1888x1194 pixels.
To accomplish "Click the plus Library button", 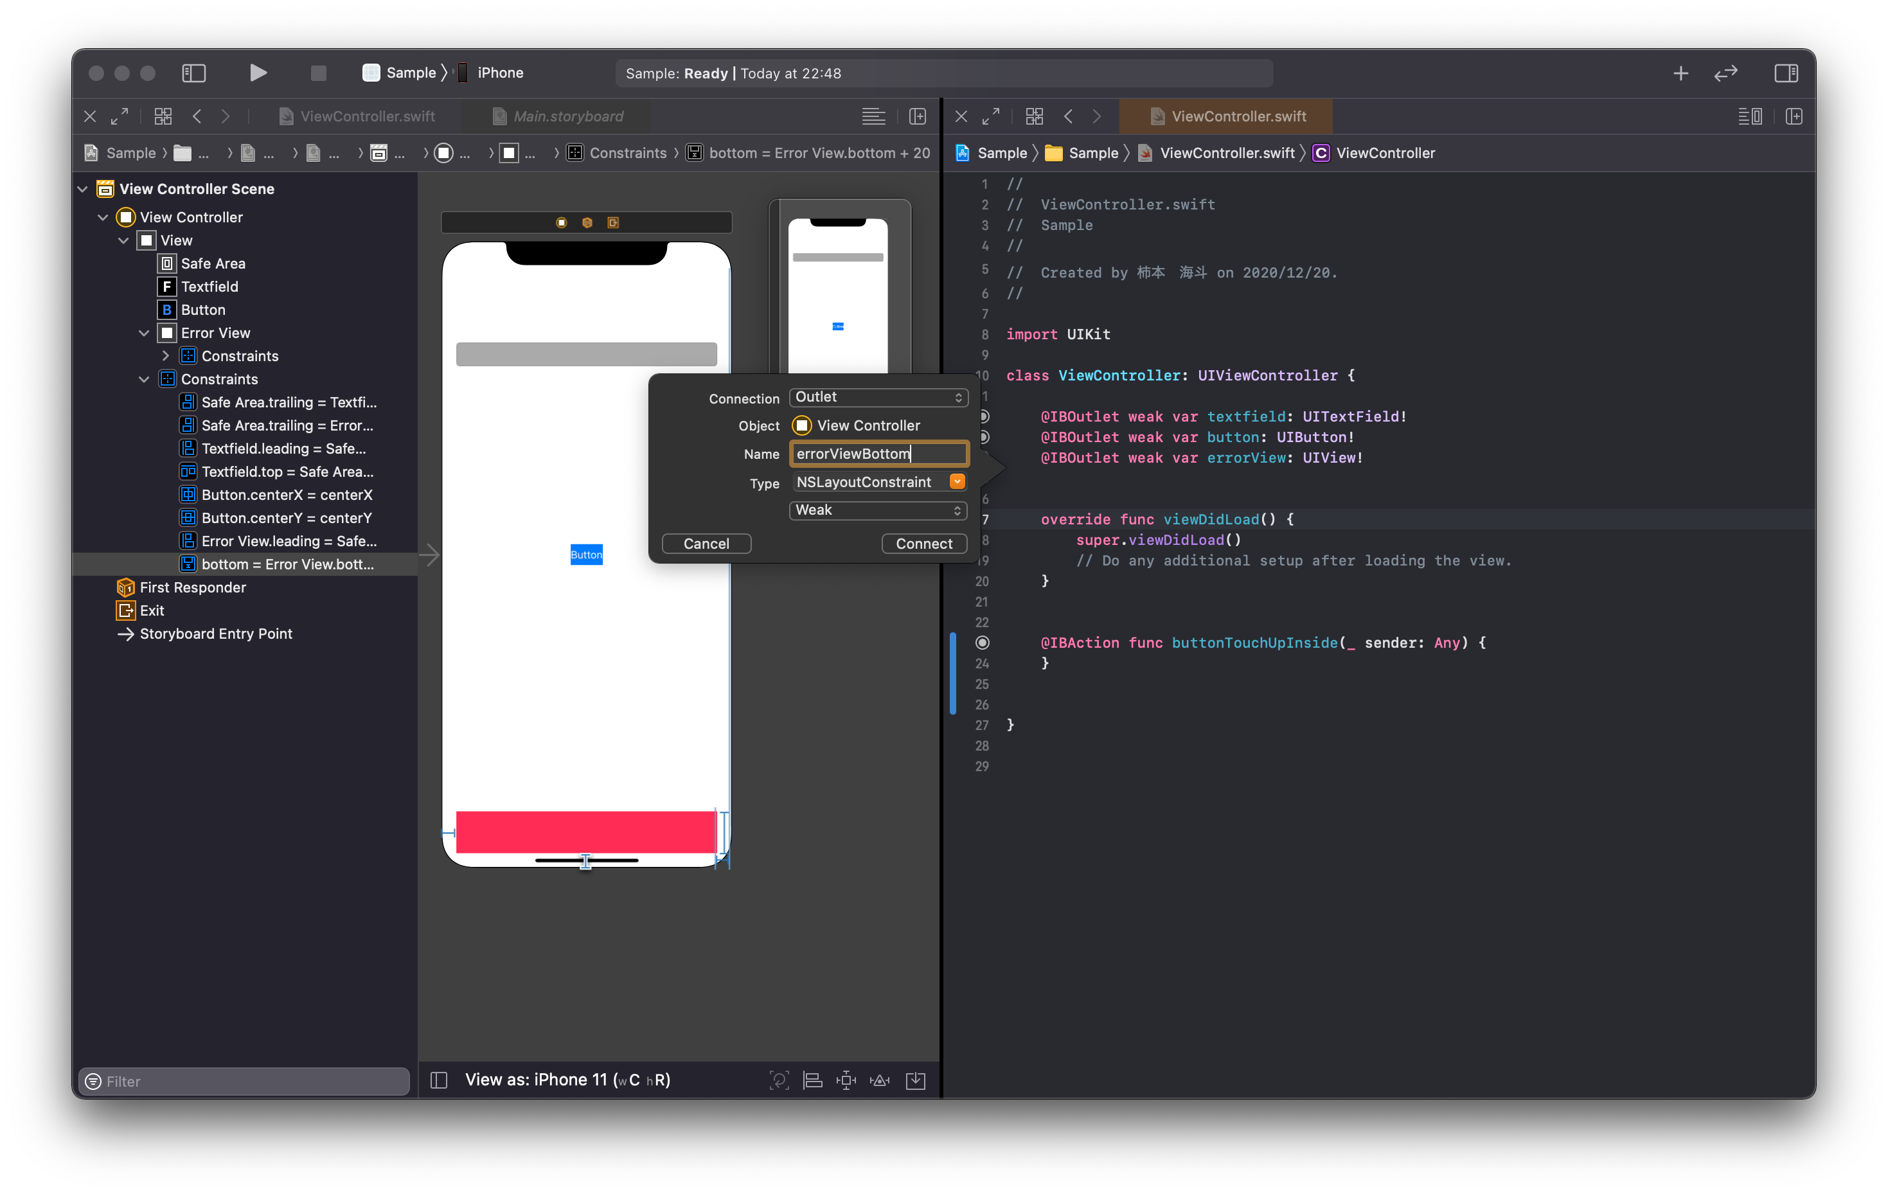I will pos(1680,73).
